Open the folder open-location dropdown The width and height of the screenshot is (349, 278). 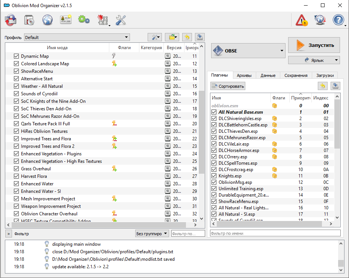172,37
